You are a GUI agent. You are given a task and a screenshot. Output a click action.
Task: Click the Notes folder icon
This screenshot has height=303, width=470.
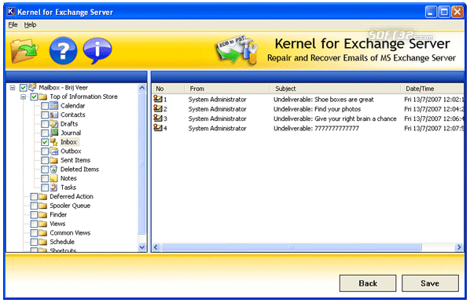tap(53, 178)
